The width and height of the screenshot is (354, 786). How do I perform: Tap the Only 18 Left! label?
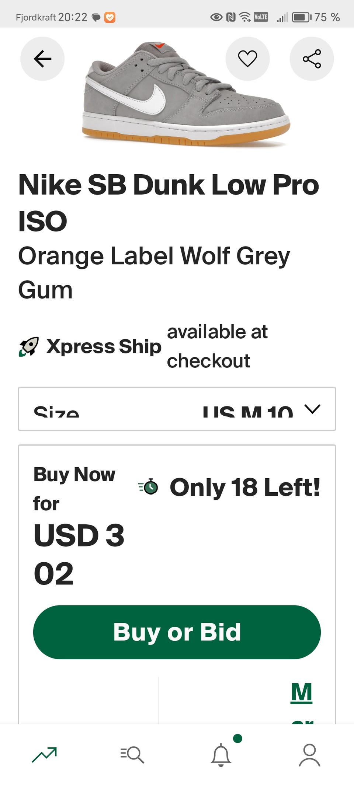(x=245, y=487)
